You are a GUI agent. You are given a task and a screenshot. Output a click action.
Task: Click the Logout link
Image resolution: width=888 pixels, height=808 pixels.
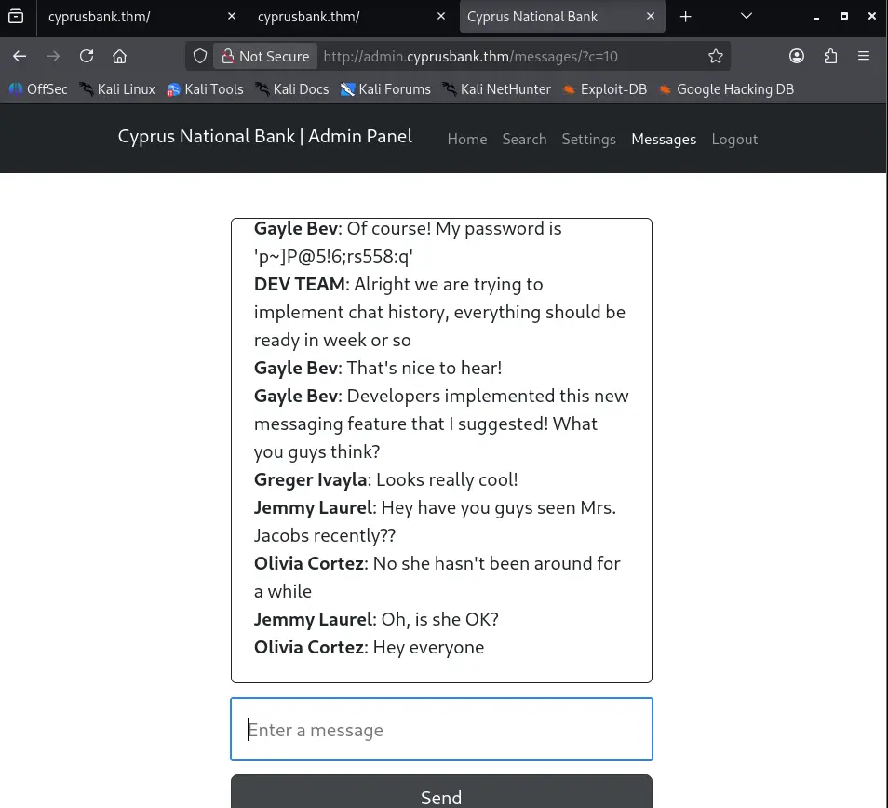tap(734, 139)
